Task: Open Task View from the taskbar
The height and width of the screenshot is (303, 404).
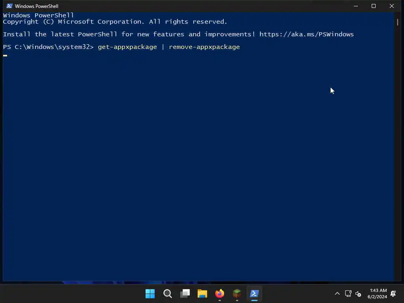Action: coord(185,294)
